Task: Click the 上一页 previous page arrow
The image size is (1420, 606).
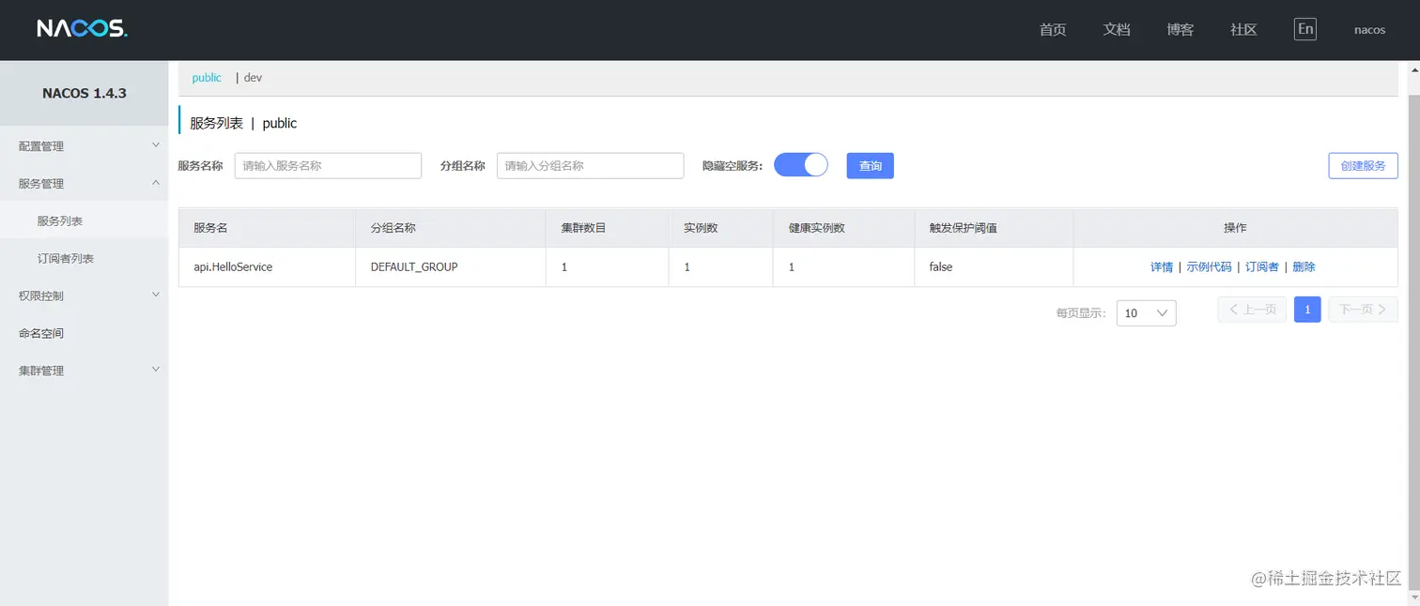Action: (1251, 310)
